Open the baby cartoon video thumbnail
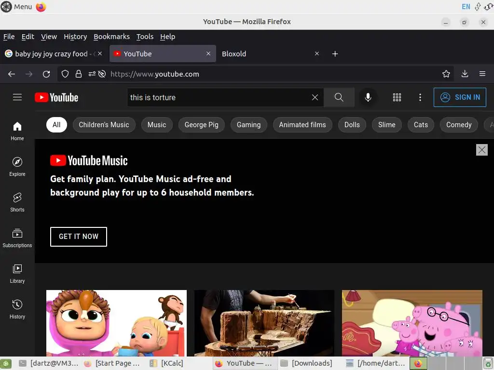Screen dimensions: 494x370 coord(116,323)
